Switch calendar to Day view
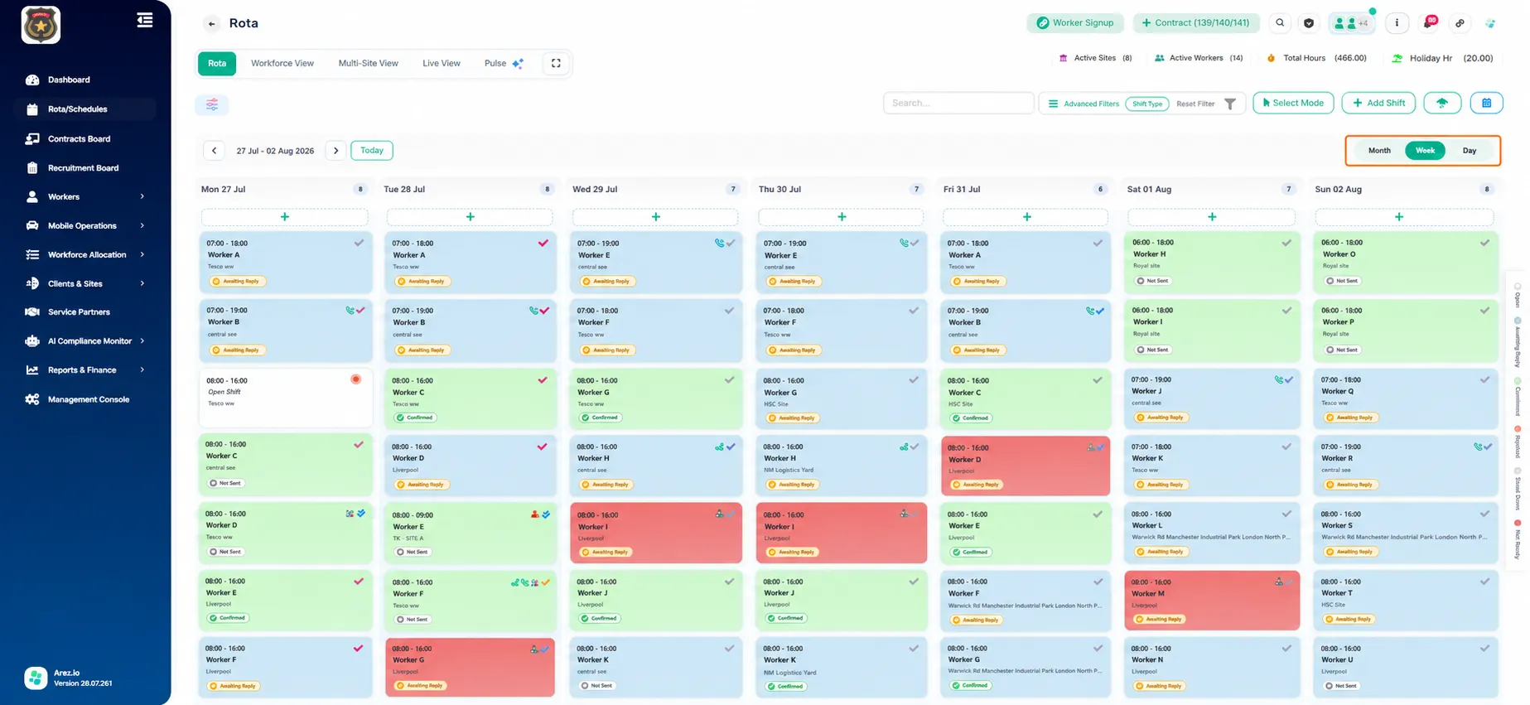1530x705 pixels. (1470, 151)
